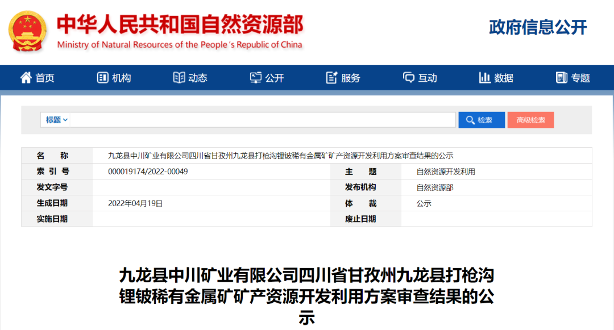Click the 政府信息公开 header link
Viewport: 614px width, 330px height.
point(537,27)
